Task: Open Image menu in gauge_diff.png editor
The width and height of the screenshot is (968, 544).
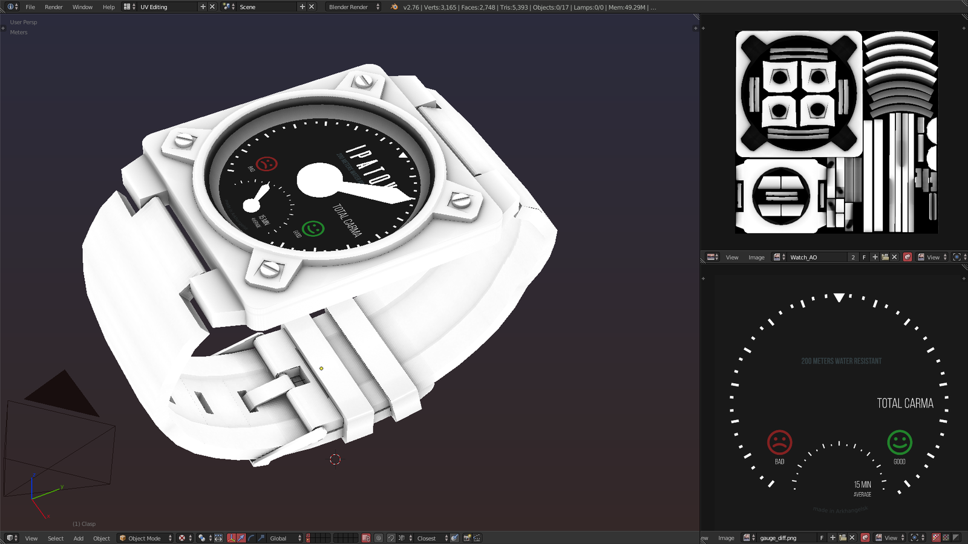Action: (726, 538)
